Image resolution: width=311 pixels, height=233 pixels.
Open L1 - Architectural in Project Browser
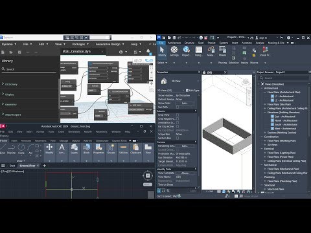(x=284, y=96)
